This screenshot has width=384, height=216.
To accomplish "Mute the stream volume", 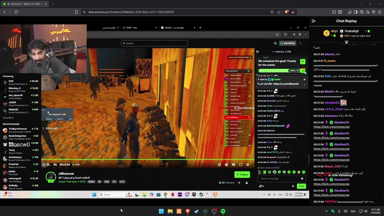I will click(x=55, y=164).
